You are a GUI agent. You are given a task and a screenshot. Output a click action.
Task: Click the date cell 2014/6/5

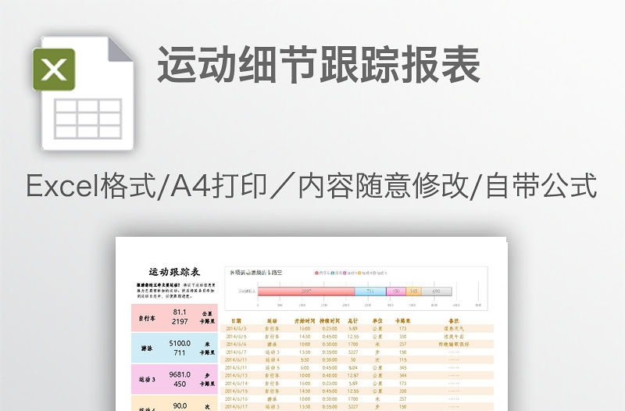pos(236,337)
